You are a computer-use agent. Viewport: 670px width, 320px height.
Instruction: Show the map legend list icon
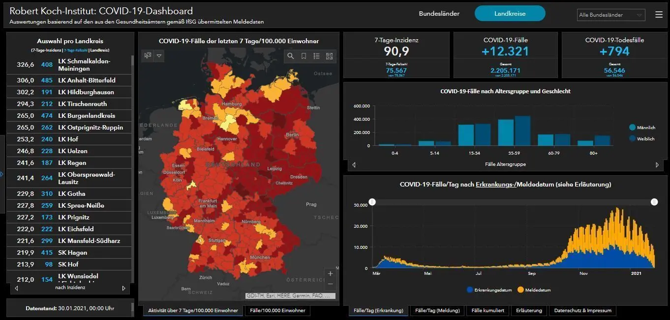tap(316, 56)
